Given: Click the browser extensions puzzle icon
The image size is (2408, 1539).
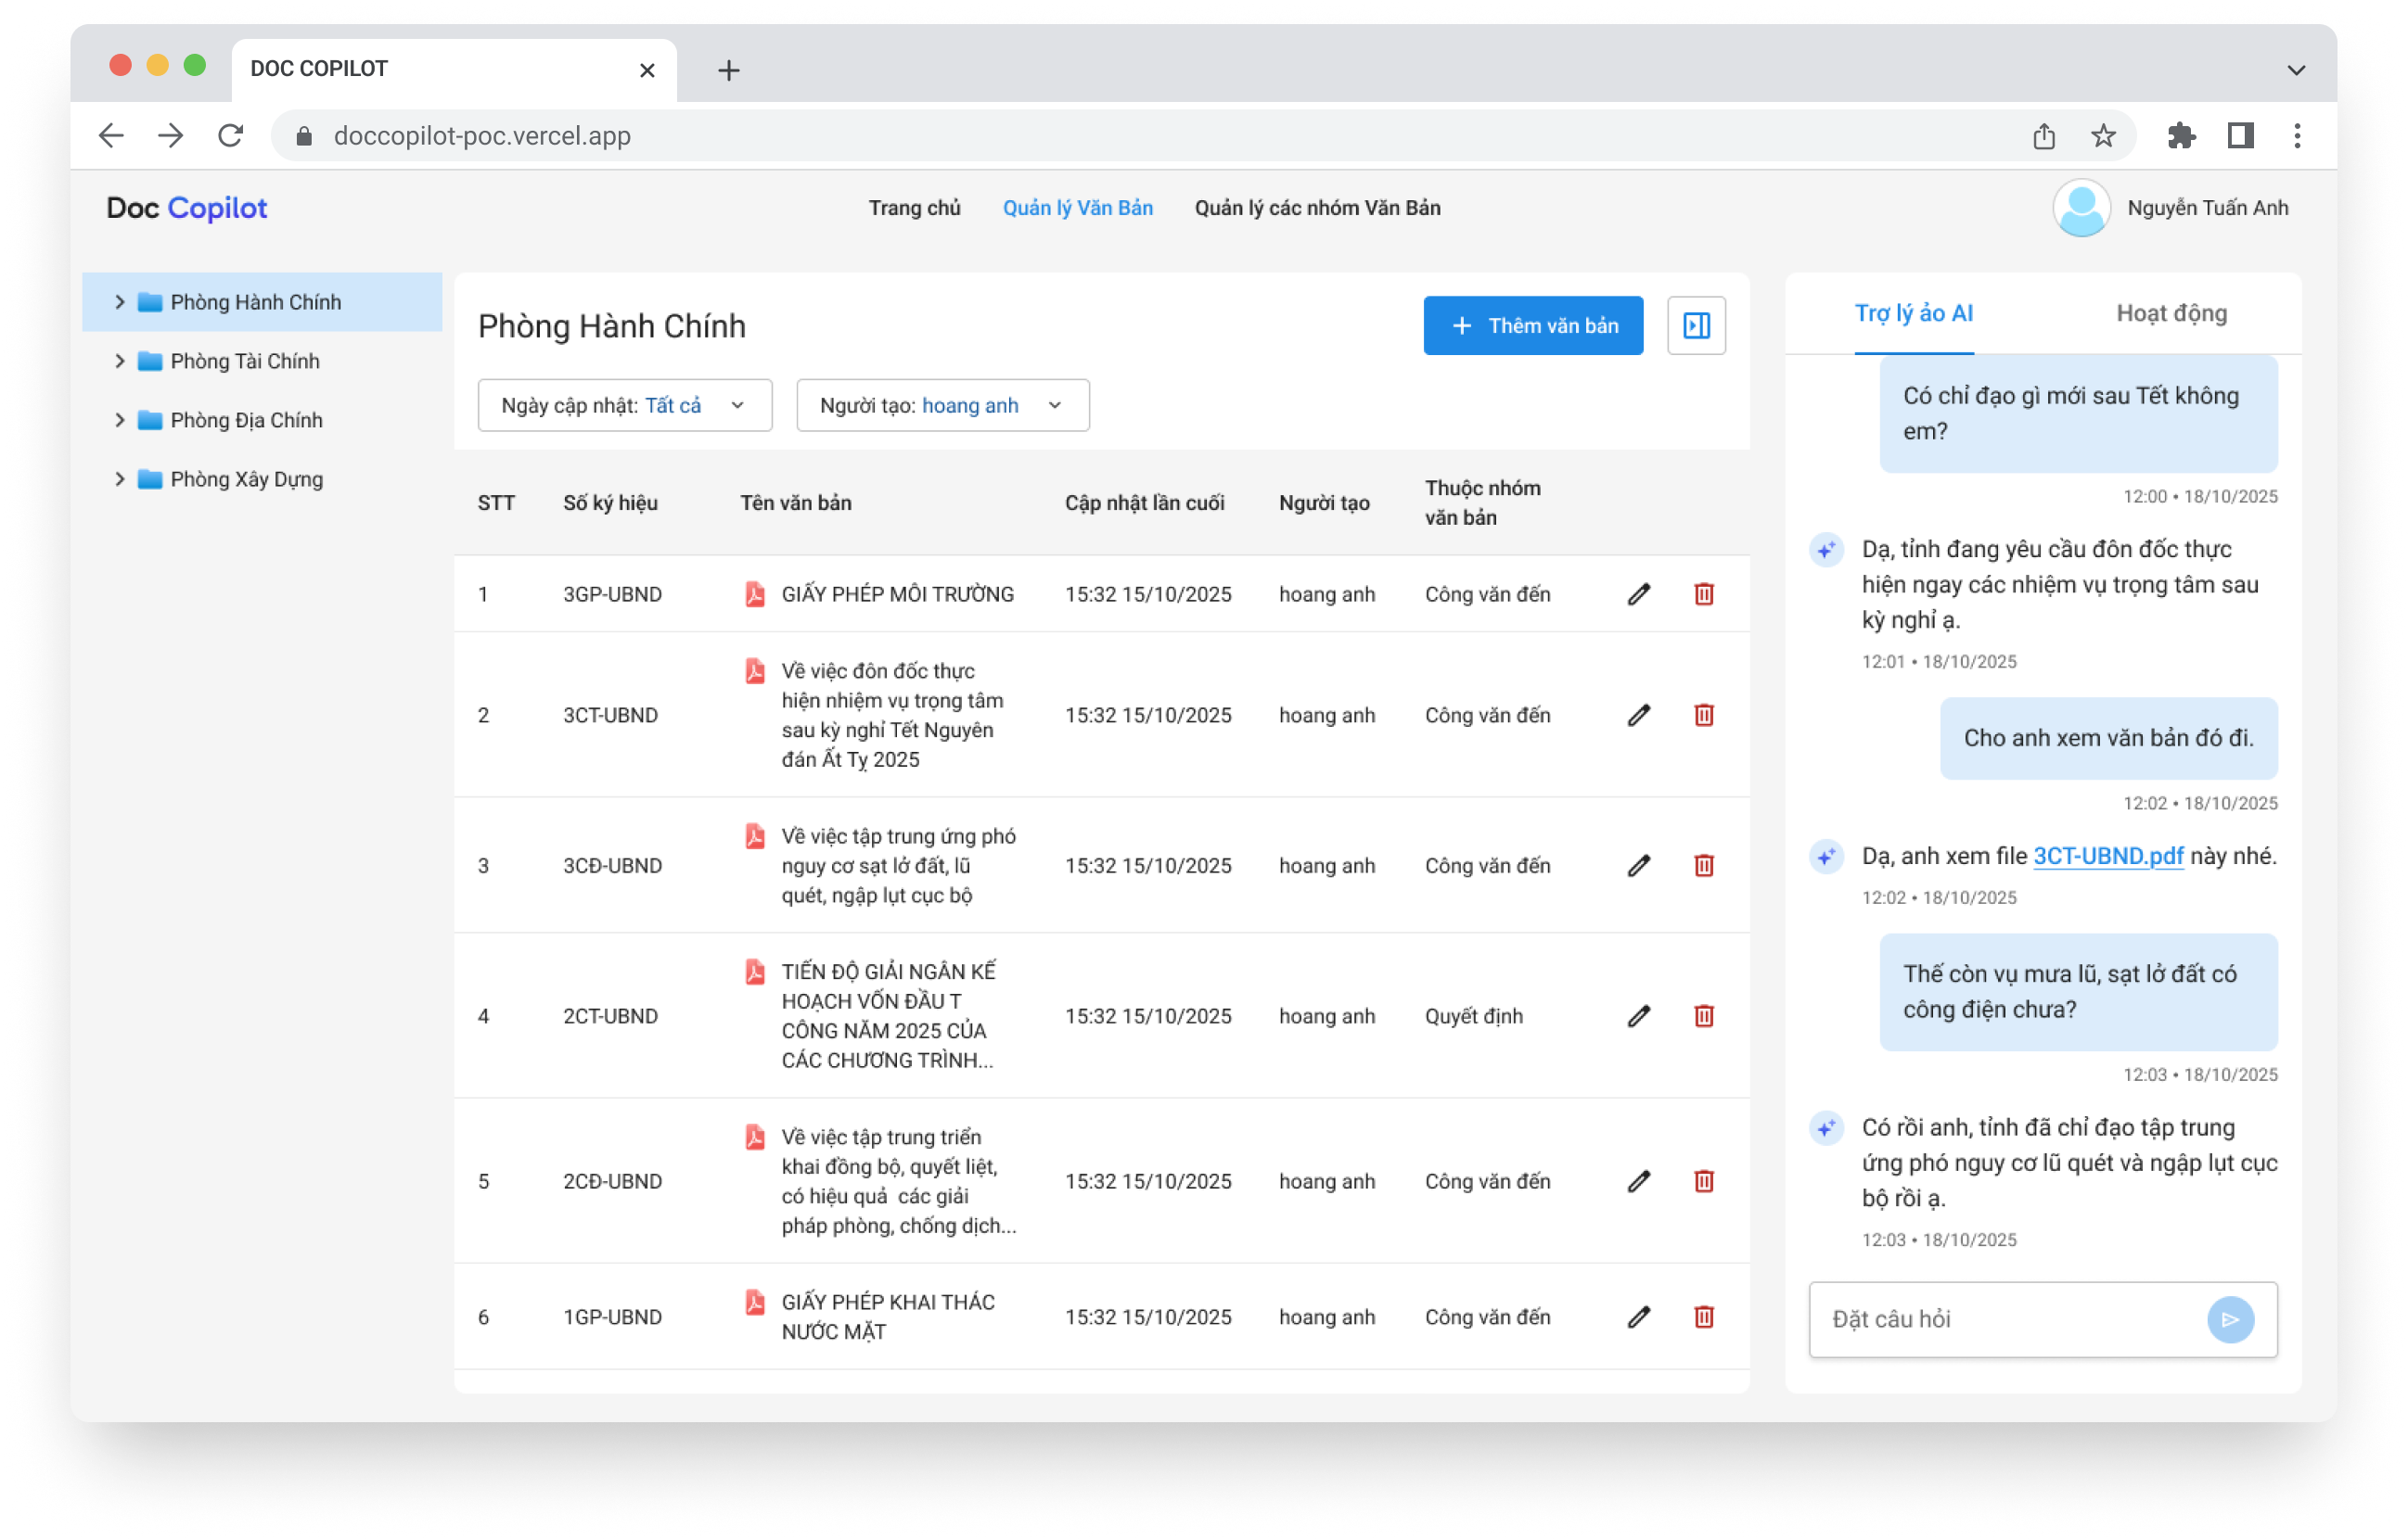Looking at the screenshot, I should click(2181, 136).
